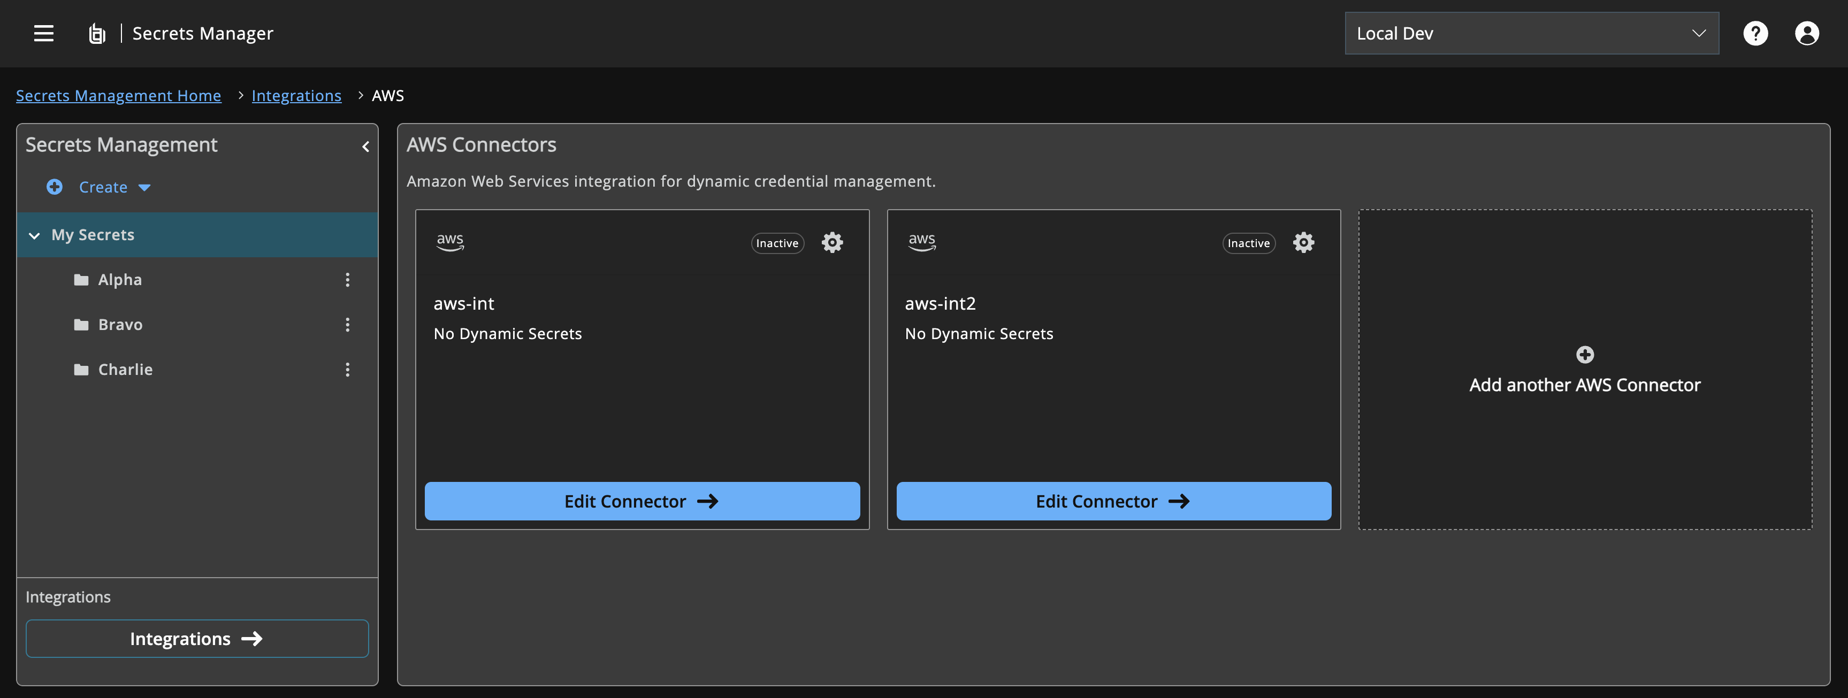This screenshot has width=1848, height=698.
Task: Click the Secrets Manager logo icon
Action: [x=97, y=34]
